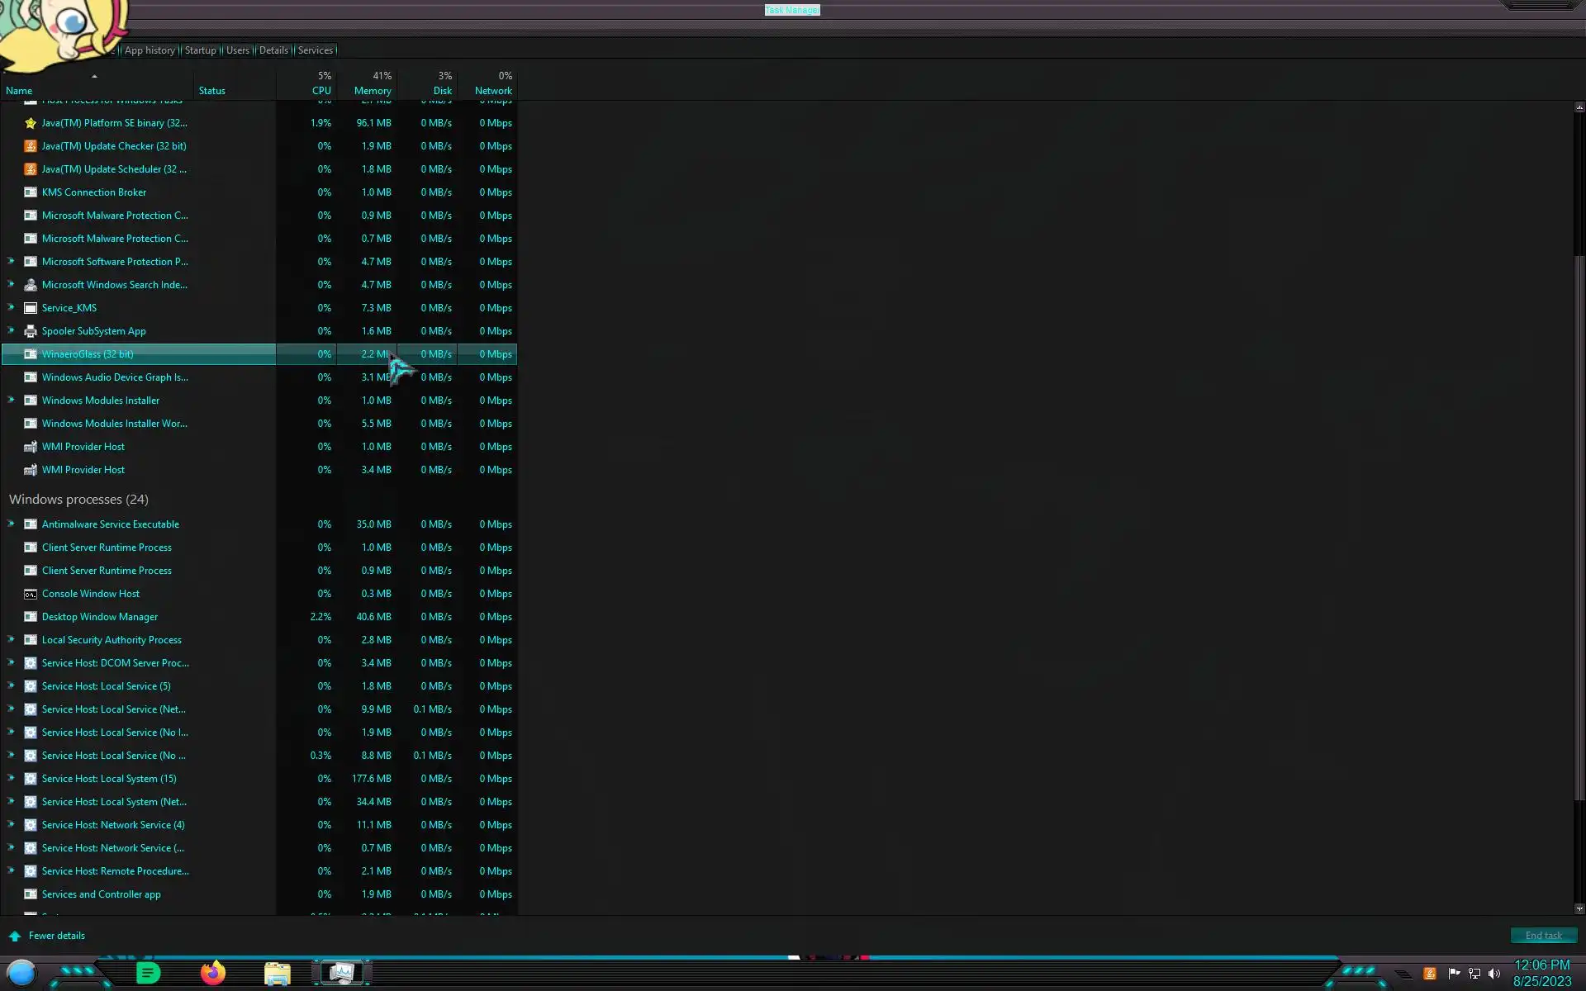Click the scrollbar down arrow
This screenshot has height=991, width=1586.
click(1579, 908)
